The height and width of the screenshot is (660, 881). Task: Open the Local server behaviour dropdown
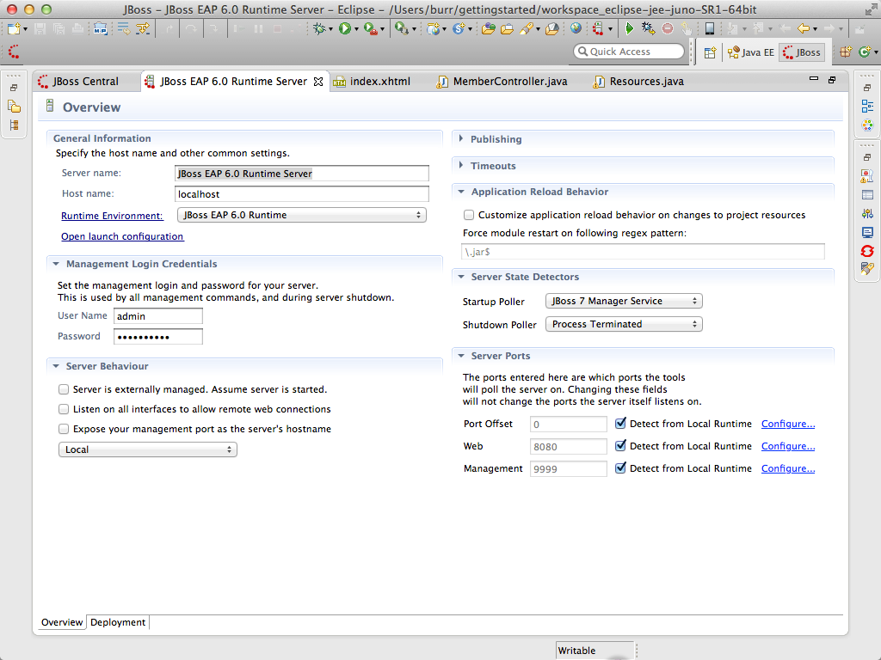point(148,449)
